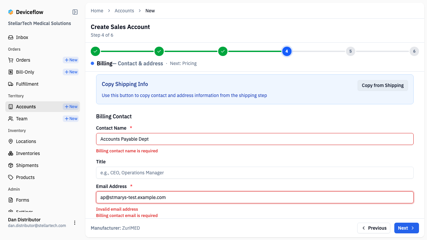Open the Inbox envelope icon
427x240 pixels.
pyautogui.click(x=11, y=37)
